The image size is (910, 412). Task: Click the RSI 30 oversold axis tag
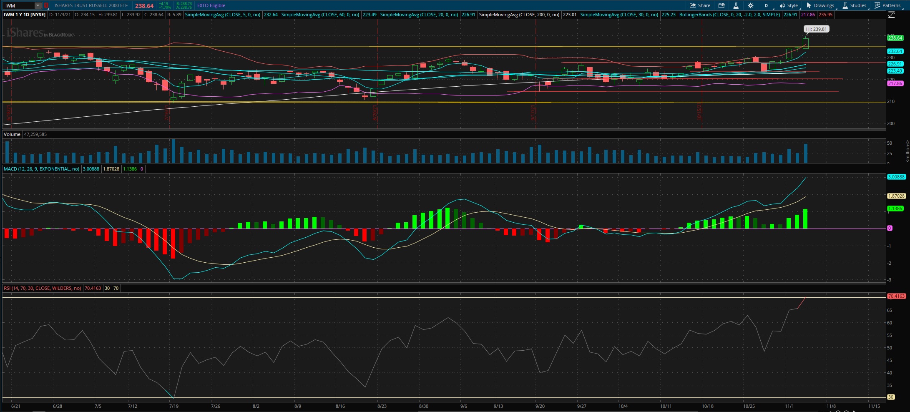(x=890, y=397)
